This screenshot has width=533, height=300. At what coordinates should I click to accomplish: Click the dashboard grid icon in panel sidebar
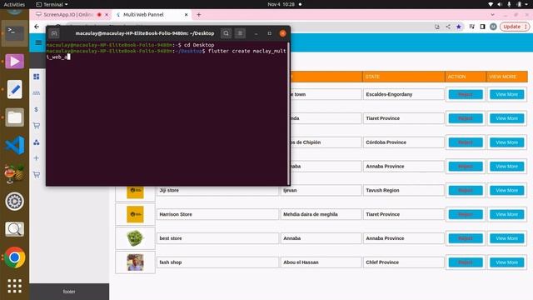[37, 77]
